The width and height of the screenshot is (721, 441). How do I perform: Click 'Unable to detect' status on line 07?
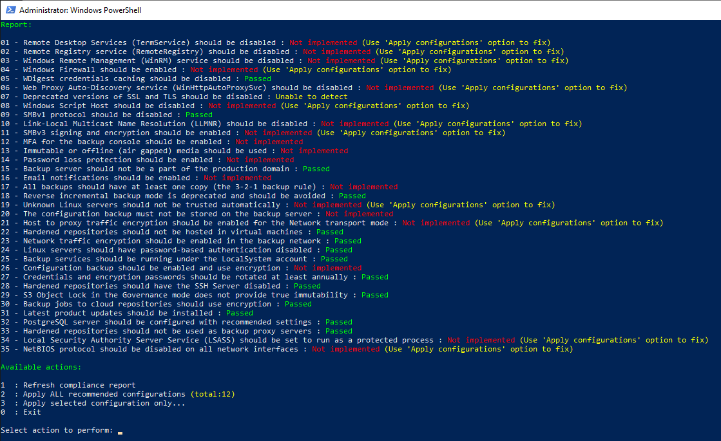312,97
